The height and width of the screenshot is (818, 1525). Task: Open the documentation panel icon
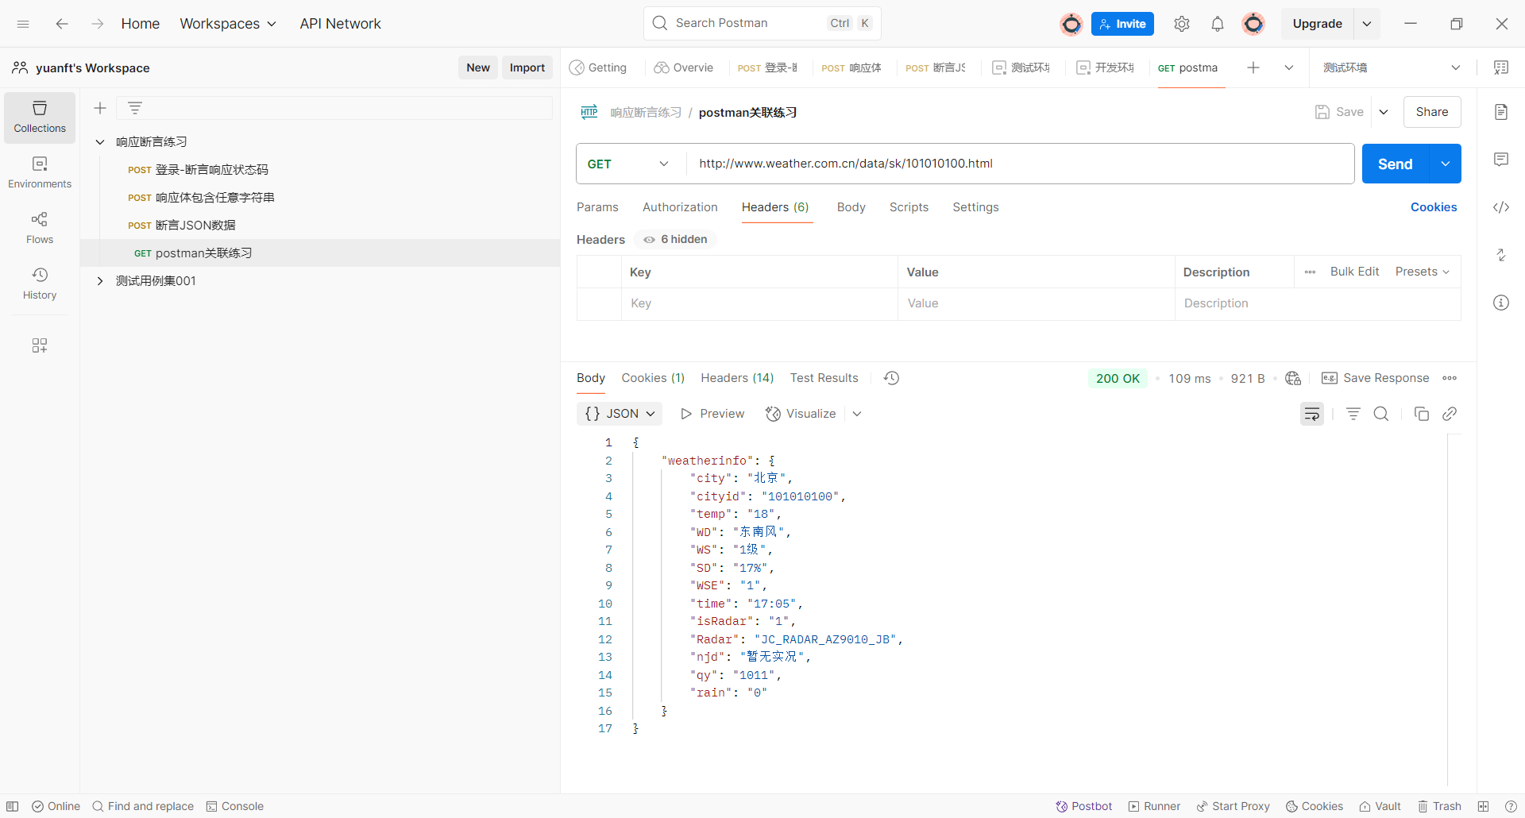point(1501,112)
